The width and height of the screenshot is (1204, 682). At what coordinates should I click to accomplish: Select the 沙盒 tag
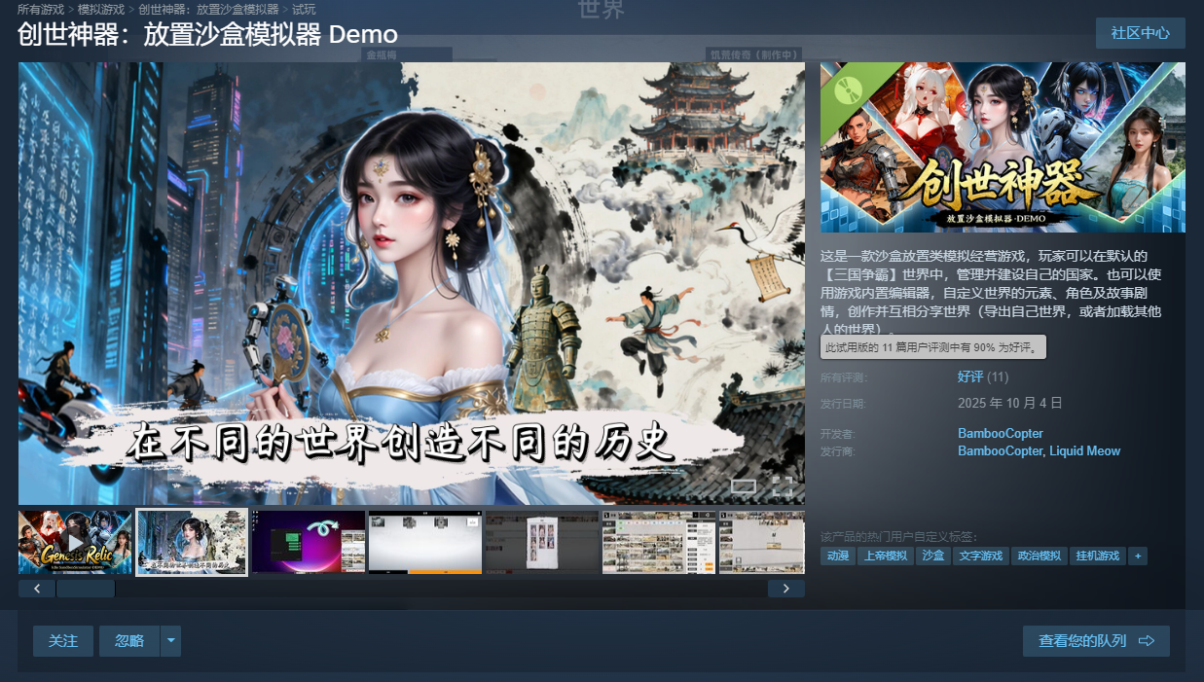click(932, 556)
